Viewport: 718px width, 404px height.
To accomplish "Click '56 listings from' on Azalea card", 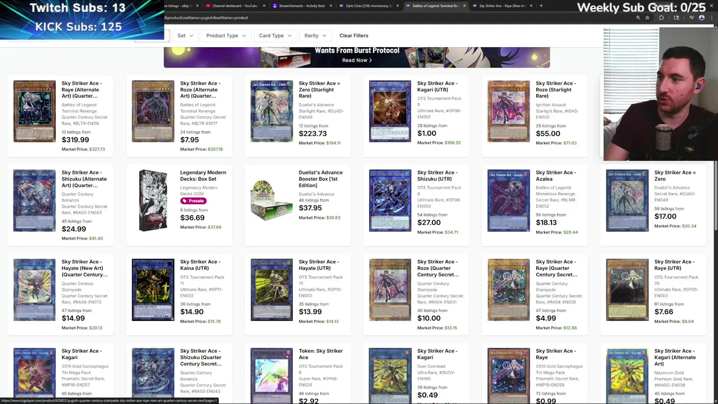I will (x=551, y=215).
